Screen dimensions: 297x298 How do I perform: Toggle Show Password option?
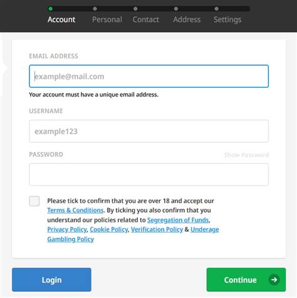246,155
